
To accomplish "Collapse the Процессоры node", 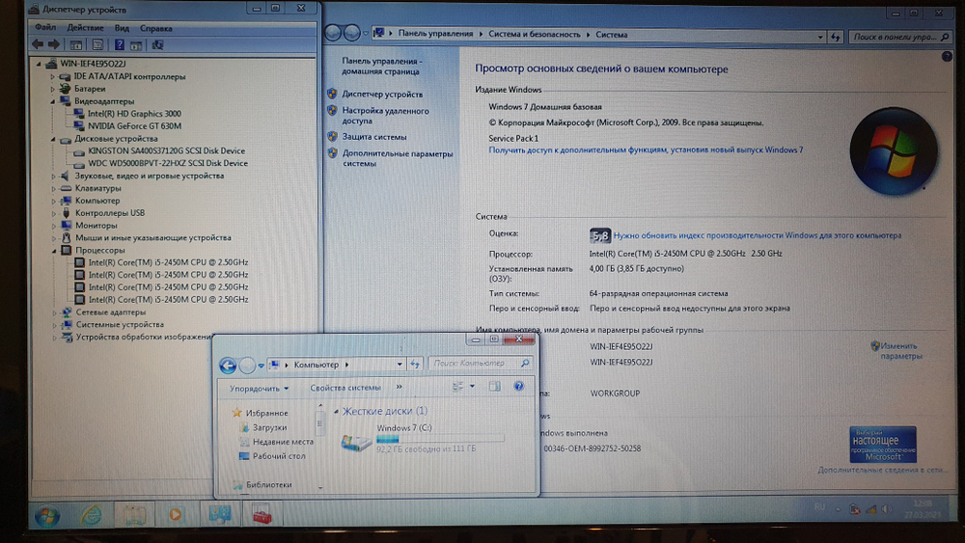I will coord(54,251).
